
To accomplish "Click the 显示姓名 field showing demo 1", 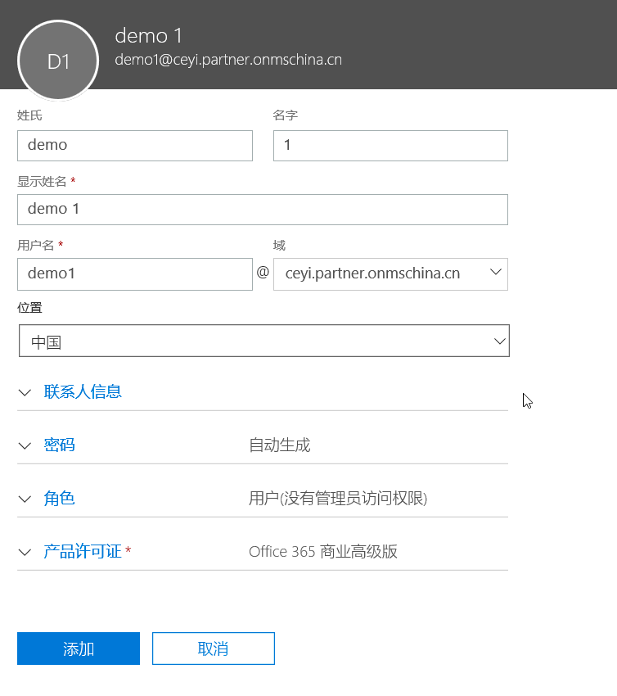I will (263, 210).
